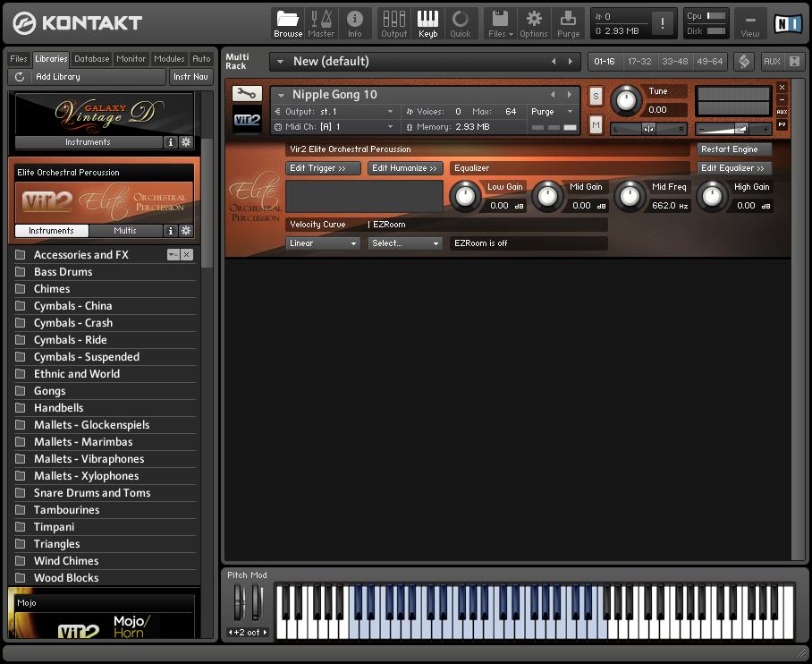This screenshot has width=812, height=664.
Task: Open the Elite Orchestral Percussion info icon
Action: point(170,230)
